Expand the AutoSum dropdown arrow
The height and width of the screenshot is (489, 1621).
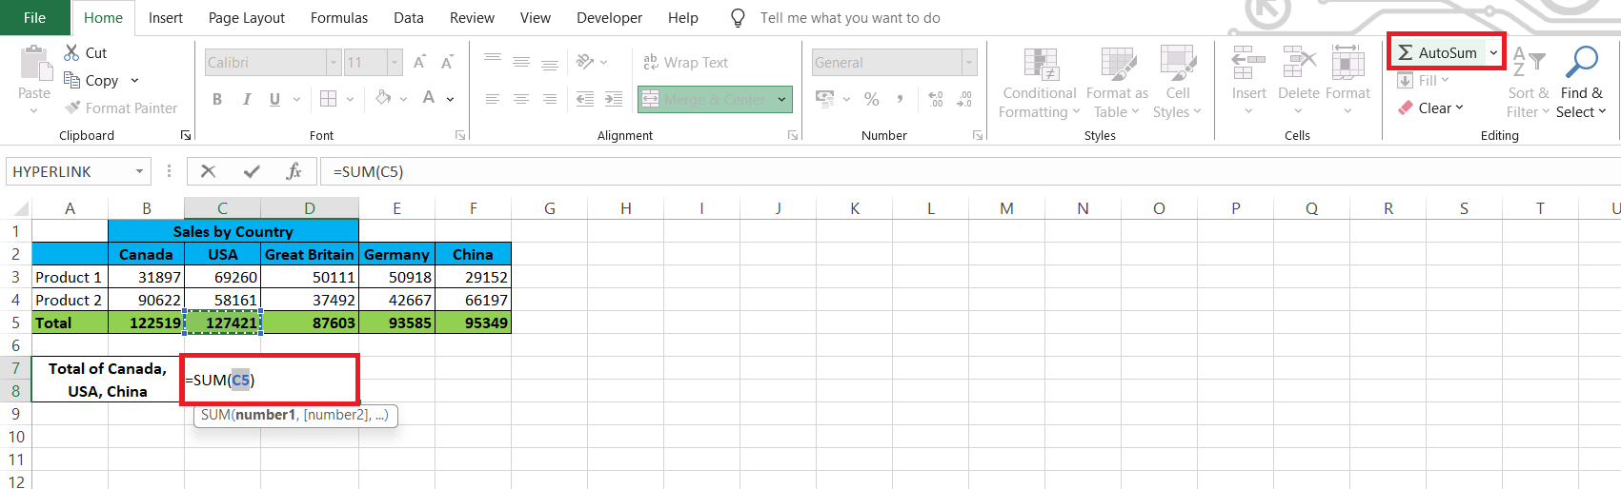[x=1493, y=53]
